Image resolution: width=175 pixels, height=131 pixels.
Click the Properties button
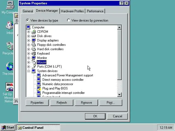coord(37,103)
